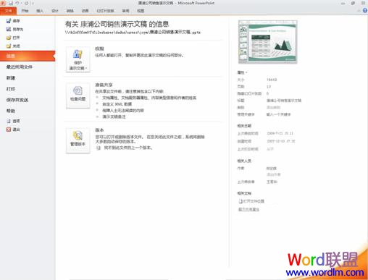The height and width of the screenshot is (280, 368).
Task: Click the Close (关闭) presentation icon
Action: 9,46
